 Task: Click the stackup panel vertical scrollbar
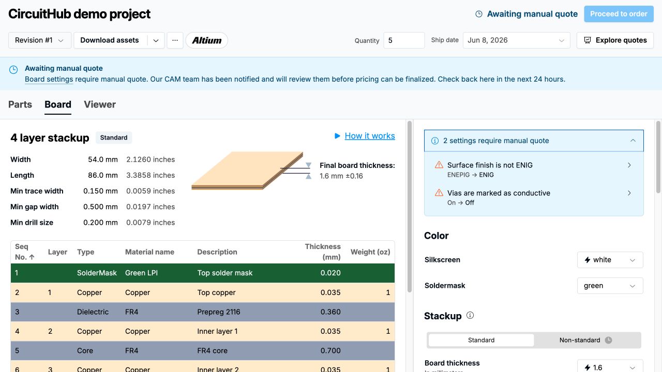pyautogui.click(x=410, y=207)
